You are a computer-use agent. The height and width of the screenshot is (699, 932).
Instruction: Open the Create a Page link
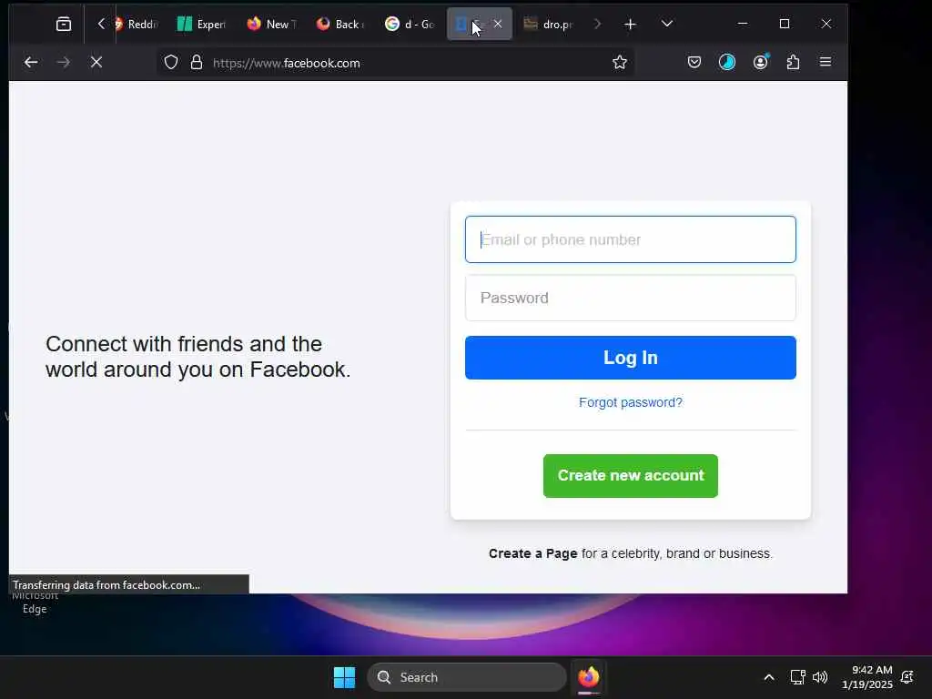(532, 553)
